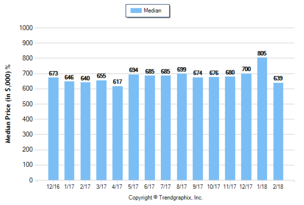Click the 8/17 bar labeled 699
This screenshot has width=304, height=205.
click(x=182, y=127)
